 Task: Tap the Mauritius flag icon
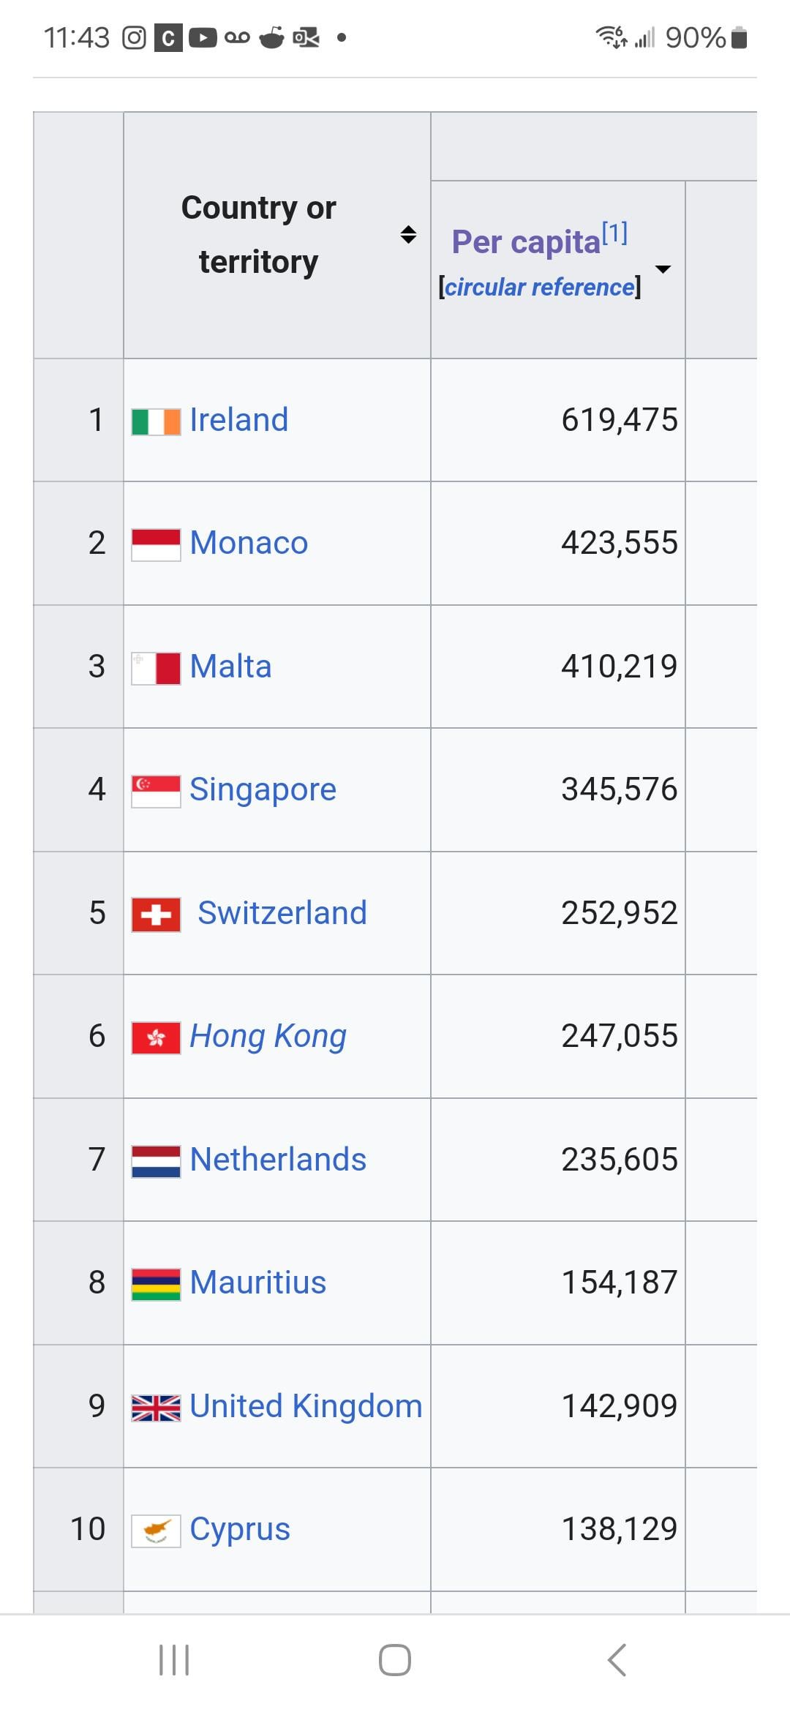coord(156,1285)
